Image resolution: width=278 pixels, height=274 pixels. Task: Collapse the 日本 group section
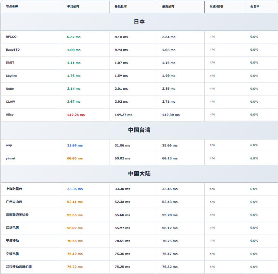tap(139, 22)
